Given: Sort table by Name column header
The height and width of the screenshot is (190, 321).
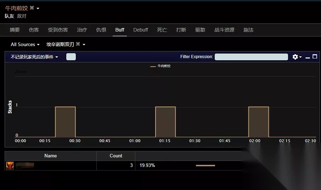Looking at the screenshot, I should (51, 156).
